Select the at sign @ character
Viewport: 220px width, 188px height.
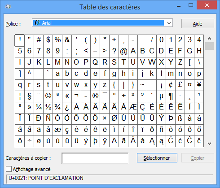[123, 52]
